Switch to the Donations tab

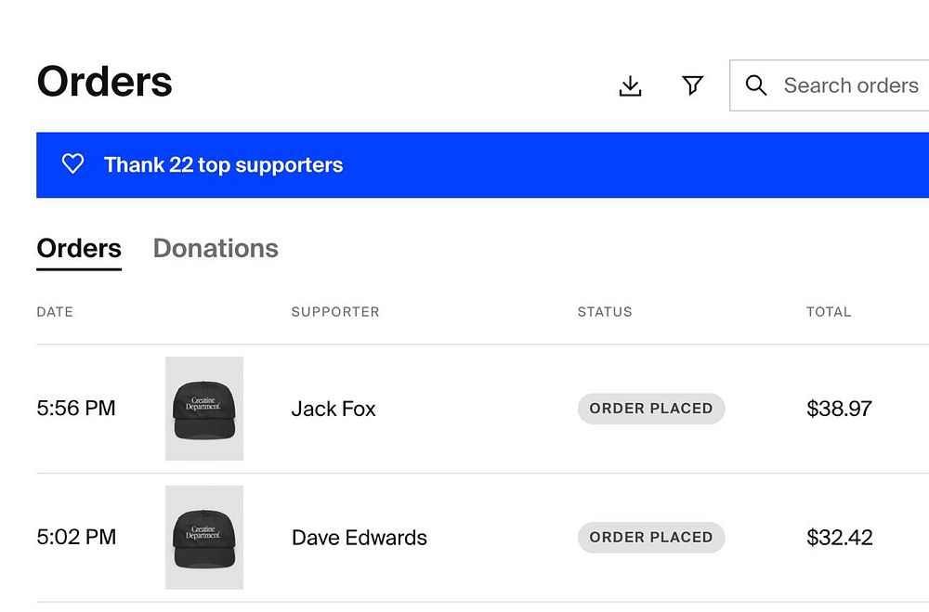(x=216, y=249)
